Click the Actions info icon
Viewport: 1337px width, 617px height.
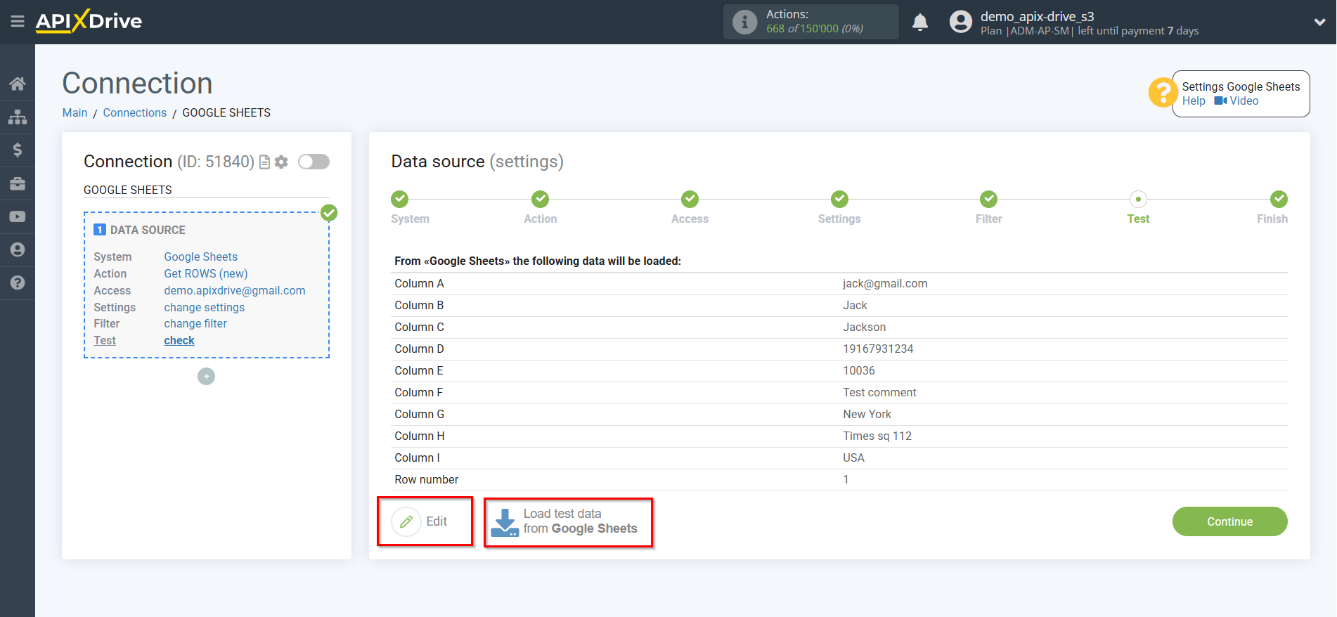point(744,22)
